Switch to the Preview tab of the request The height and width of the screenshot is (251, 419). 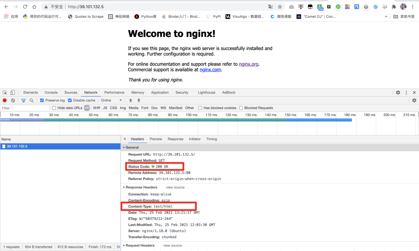click(156, 139)
